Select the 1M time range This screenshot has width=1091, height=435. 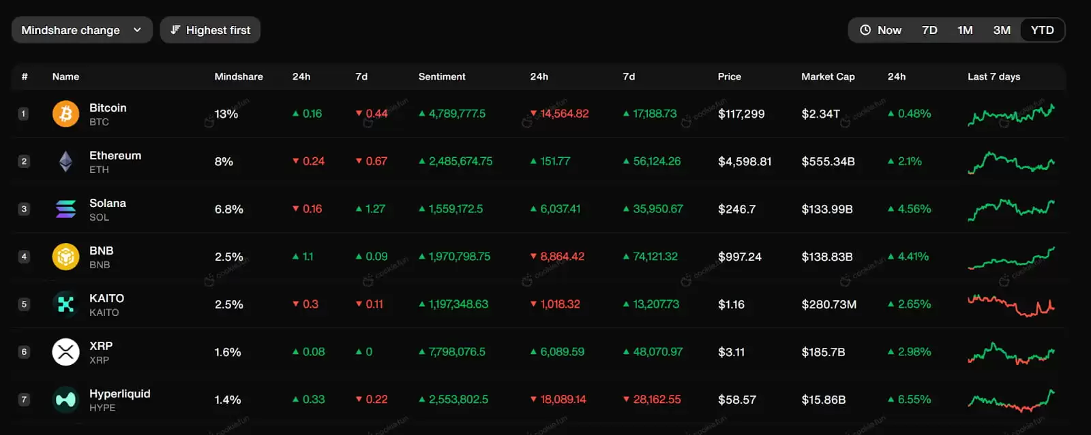pyautogui.click(x=965, y=30)
